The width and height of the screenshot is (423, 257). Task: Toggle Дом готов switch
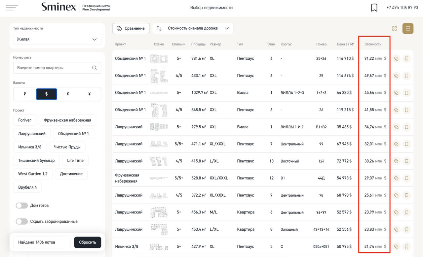pos(22,206)
